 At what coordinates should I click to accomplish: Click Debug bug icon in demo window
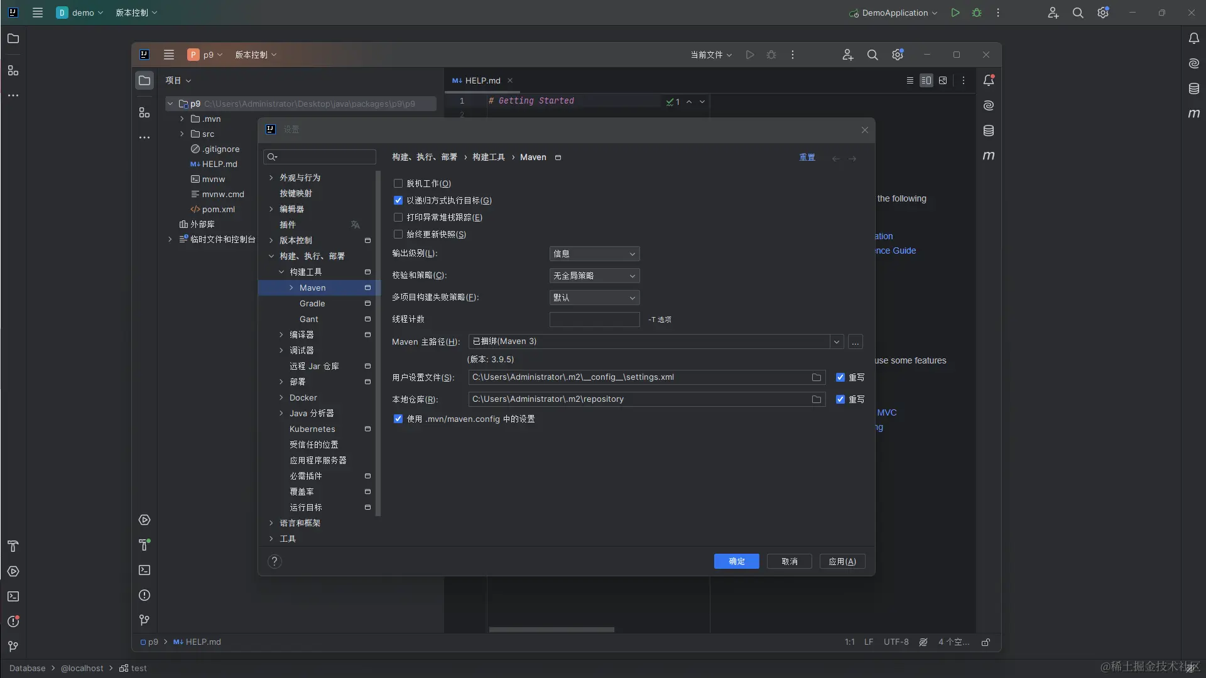(x=977, y=13)
